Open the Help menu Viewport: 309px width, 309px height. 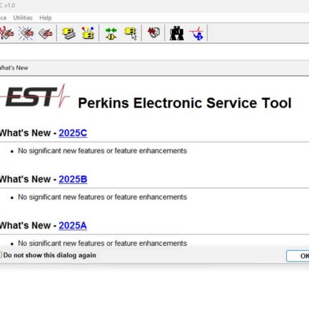coord(45,18)
